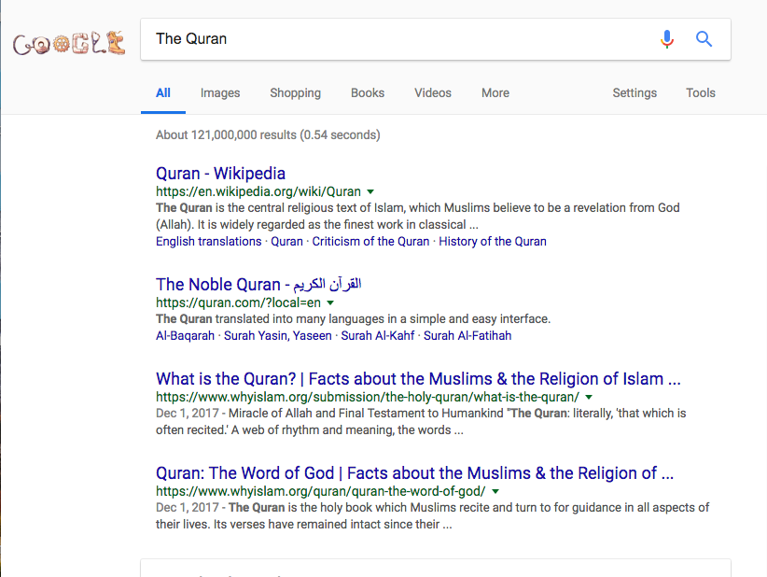The width and height of the screenshot is (767, 577).
Task: Open What is the Quran? result title
Action: (418, 379)
